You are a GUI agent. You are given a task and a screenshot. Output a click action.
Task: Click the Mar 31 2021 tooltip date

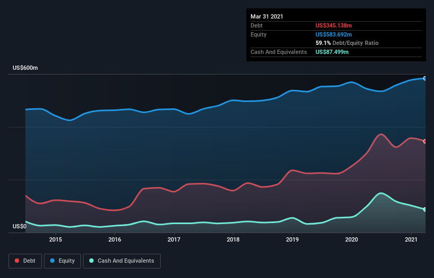point(267,16)
